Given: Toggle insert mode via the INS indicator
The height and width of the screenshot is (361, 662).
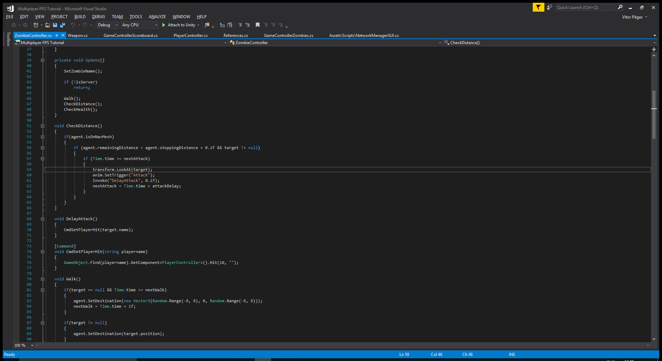Looking at the screenshot, I should point(512,355).
